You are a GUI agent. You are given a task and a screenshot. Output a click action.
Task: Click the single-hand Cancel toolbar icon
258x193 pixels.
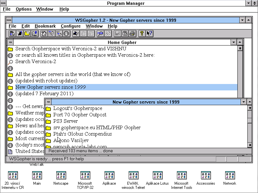[x=83, y=34]
